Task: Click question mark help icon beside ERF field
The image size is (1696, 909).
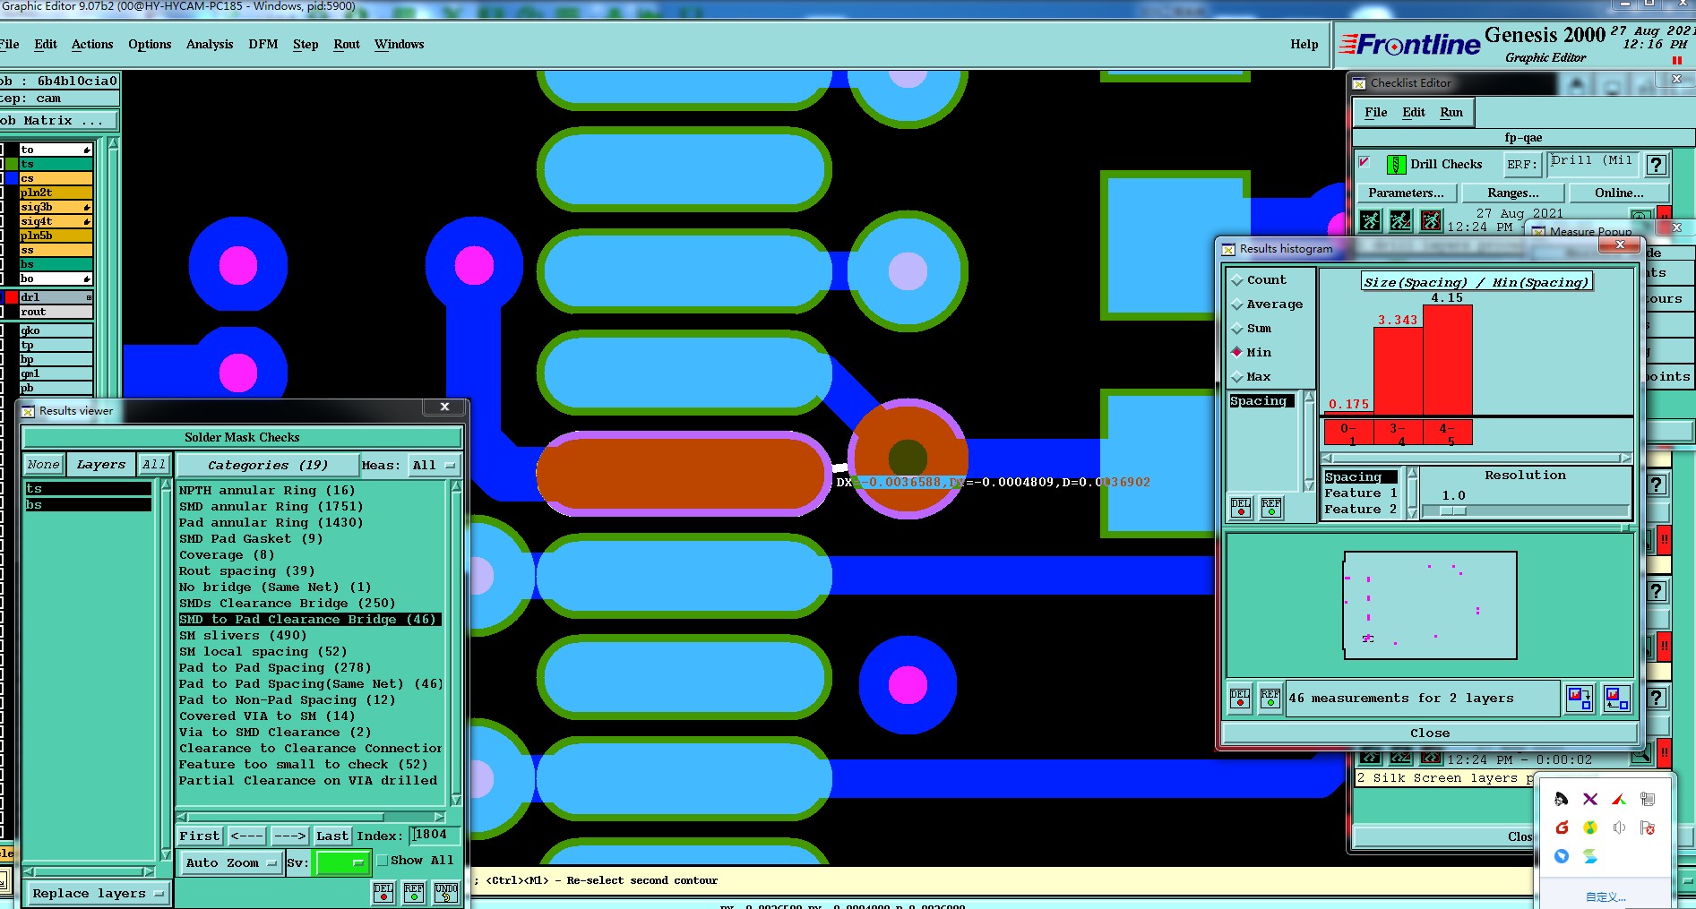Action: [x=1657, y=165]
